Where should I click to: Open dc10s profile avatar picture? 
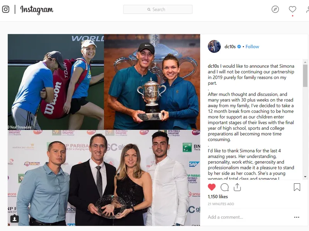point(214,47)
